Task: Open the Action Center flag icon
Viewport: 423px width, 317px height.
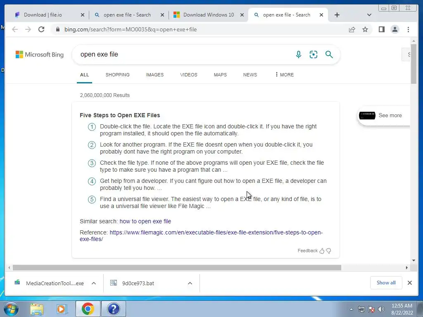Action: (x=371, y=309)
